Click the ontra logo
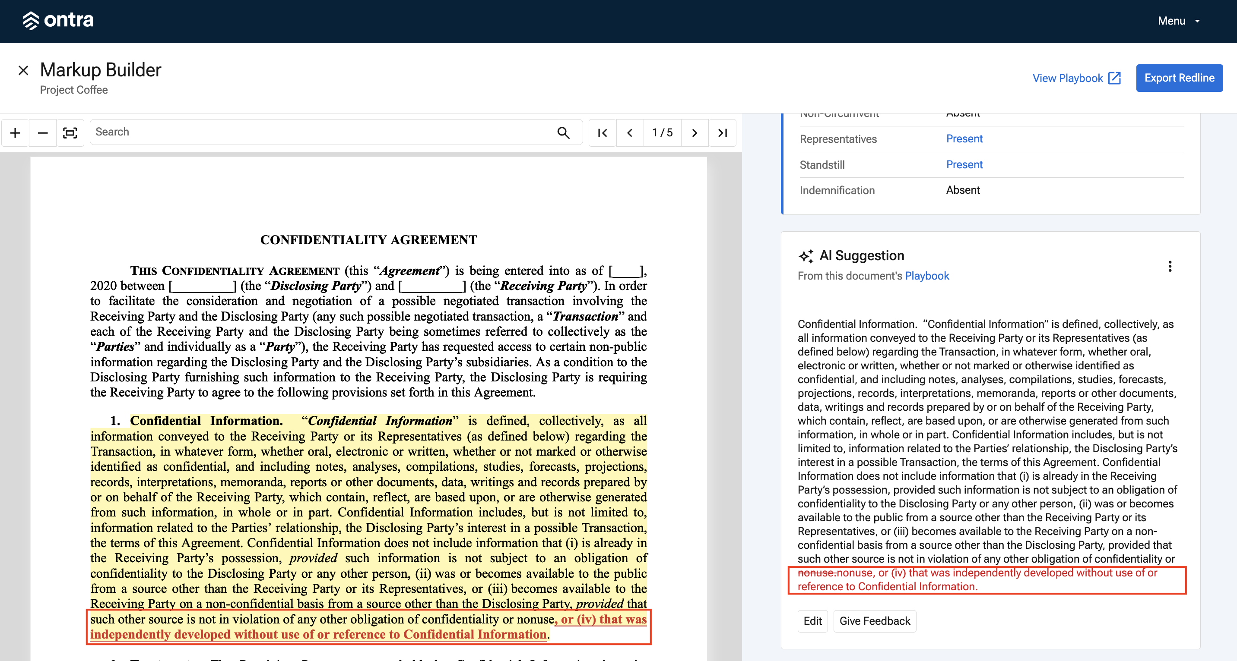The width and height of the screenshot is (1237, 661). click(58, 20)
